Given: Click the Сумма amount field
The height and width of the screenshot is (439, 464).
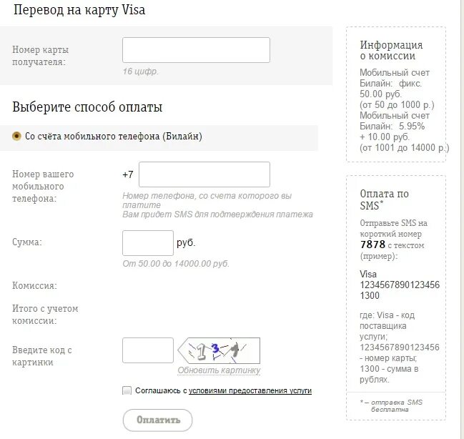Looking at the screenshot, I should [148, 243].
